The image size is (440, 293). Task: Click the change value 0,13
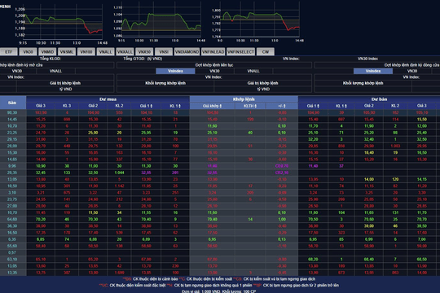click(282, 239)
